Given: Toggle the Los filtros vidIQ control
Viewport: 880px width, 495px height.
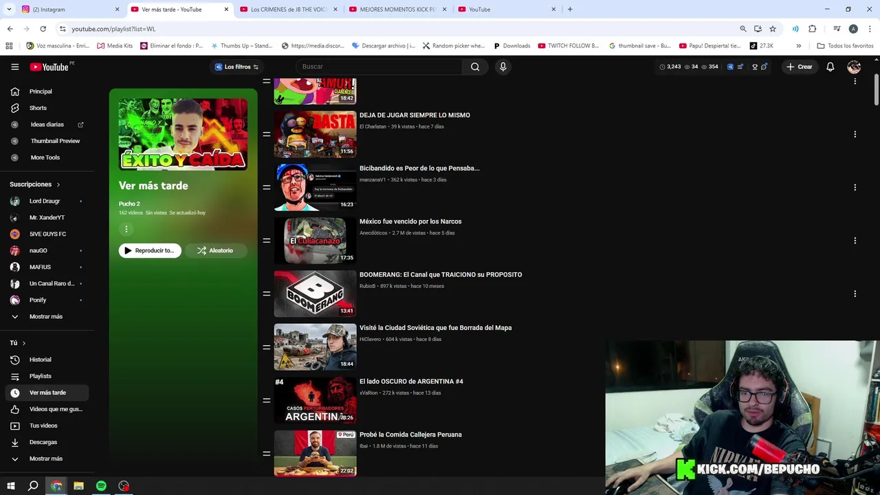Looking at the screenshot, I should 236,67.
